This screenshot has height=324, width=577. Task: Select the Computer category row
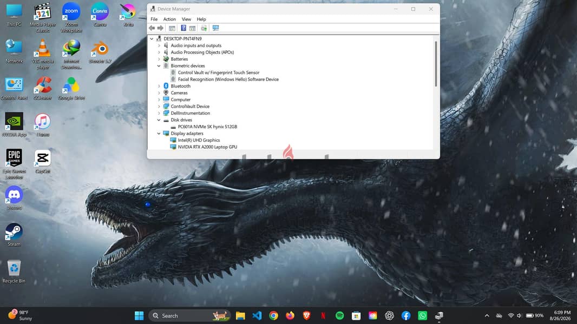click(180, 100)
